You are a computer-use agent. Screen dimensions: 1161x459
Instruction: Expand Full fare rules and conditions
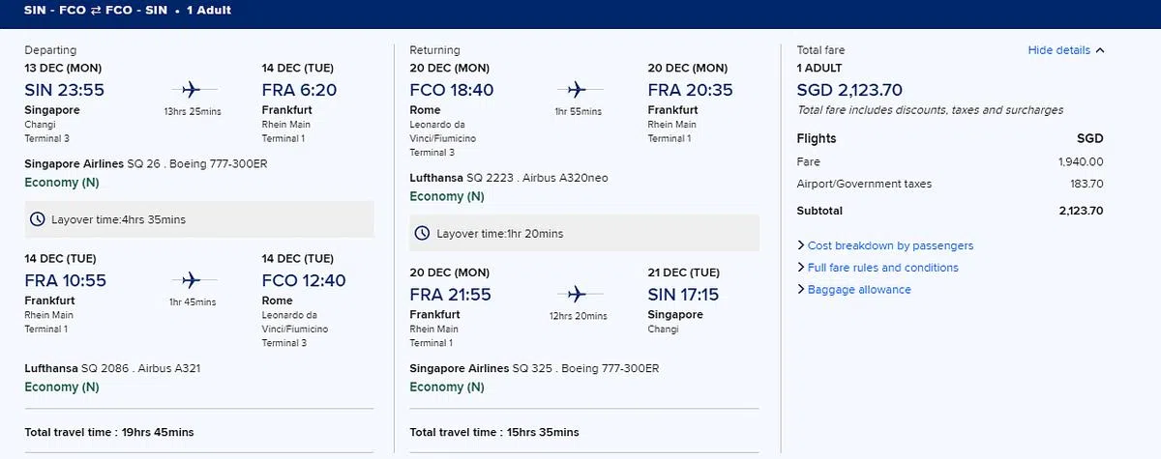pyautogui.click(x=882, y=268)
